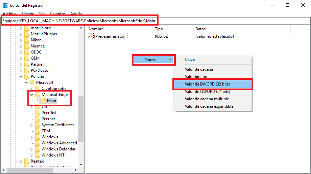Choose Valor de QWORD (64 bits)
This screenshot has height=174, width=311.
[x=212, y=92]
